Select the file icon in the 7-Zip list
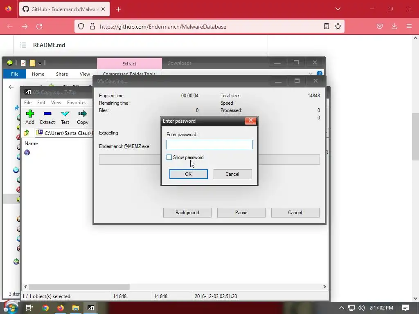The width and height of the screenshot is (419, 314). tap(27, 153)
